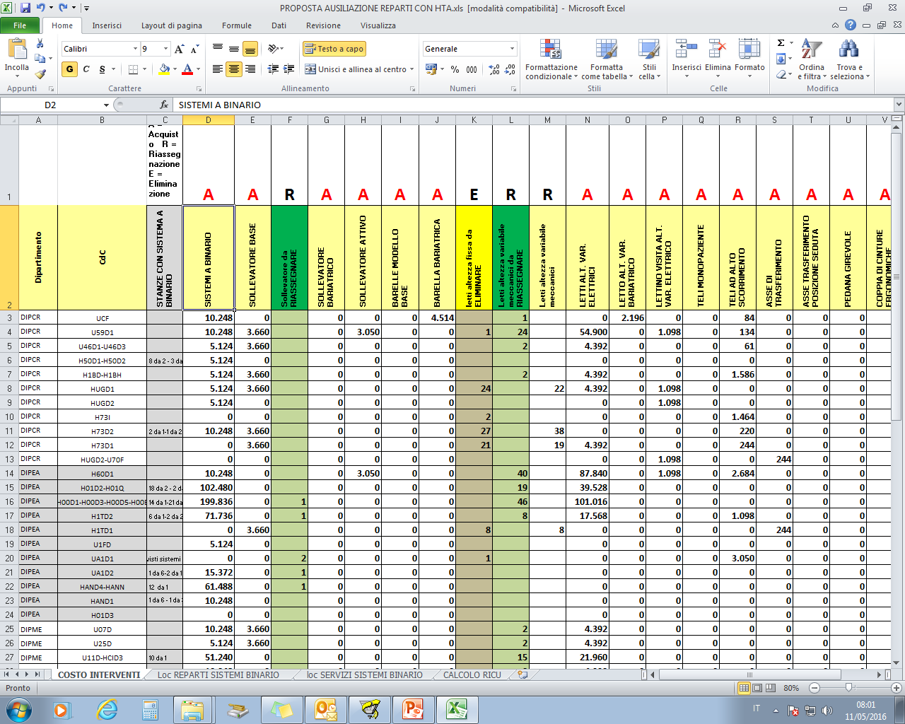This screenshot has height=724, width=905.
Task: Open Ordina e filtra menu
Action: (x=812, y=60)
